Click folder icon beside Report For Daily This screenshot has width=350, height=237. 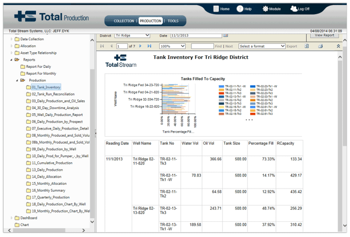(x=23, y=67)
